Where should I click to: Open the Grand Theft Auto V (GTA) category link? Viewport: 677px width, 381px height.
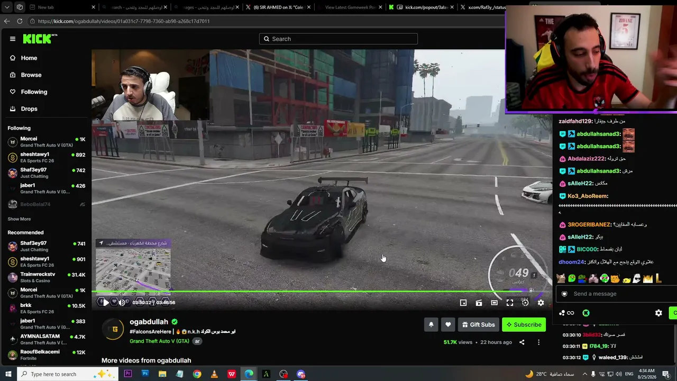point(159,341)
